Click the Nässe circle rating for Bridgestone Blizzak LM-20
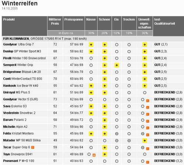Image resolution: width=184 pixels, height=165 pixels. (x=91, y=72)
